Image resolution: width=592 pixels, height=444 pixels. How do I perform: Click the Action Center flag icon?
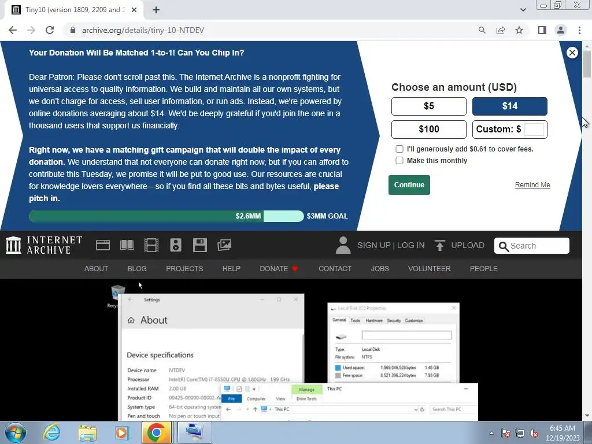pyautogui.click(x=506, y=433)
